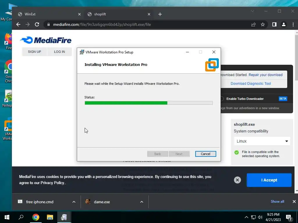Viewport: 298px width, 223px height.
Task: Select the Notepad++ desktop shortcut
Action: pos(7,99)
